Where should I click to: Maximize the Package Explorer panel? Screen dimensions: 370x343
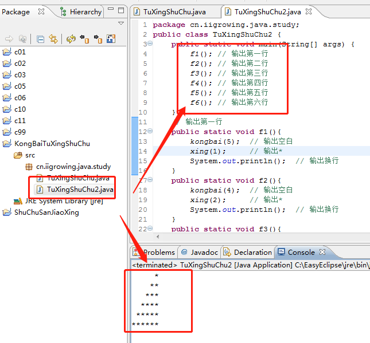click(121, 10)
